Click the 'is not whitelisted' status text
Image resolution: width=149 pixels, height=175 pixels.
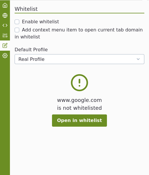pyautogui.click(x=79, y=108)
